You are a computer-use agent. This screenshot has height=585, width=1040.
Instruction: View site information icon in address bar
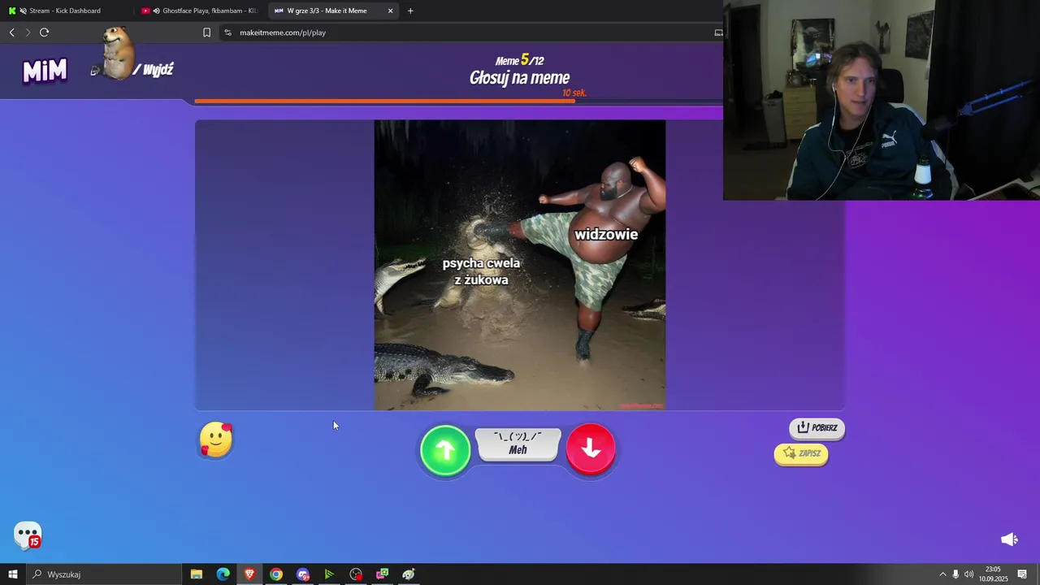point(227,32)
